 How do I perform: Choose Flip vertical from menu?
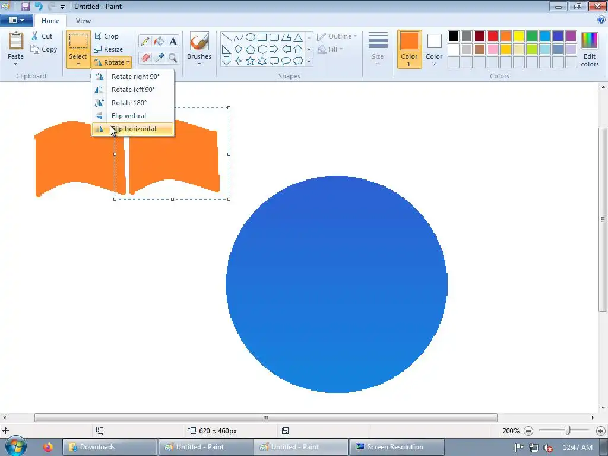[x=132, y=116]
